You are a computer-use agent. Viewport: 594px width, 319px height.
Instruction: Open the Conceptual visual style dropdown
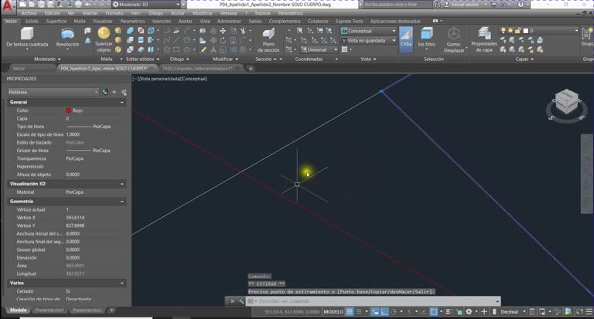[368, 31]
